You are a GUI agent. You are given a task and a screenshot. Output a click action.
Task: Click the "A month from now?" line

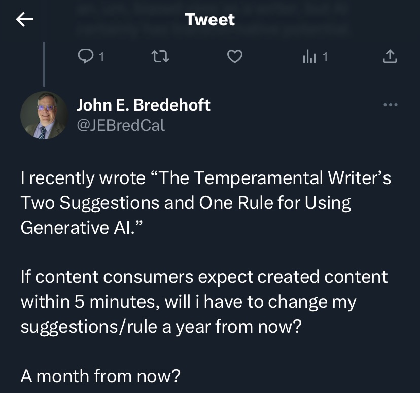(x=100, y=376)
